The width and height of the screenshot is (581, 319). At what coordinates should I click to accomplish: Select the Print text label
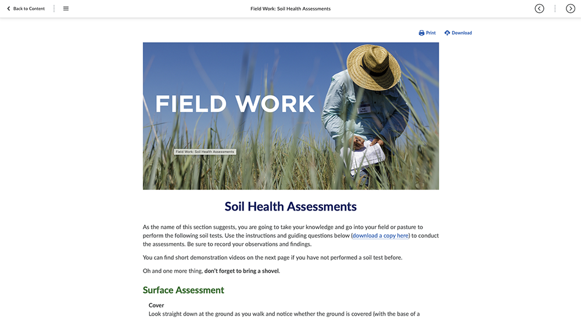pos(431,33)
